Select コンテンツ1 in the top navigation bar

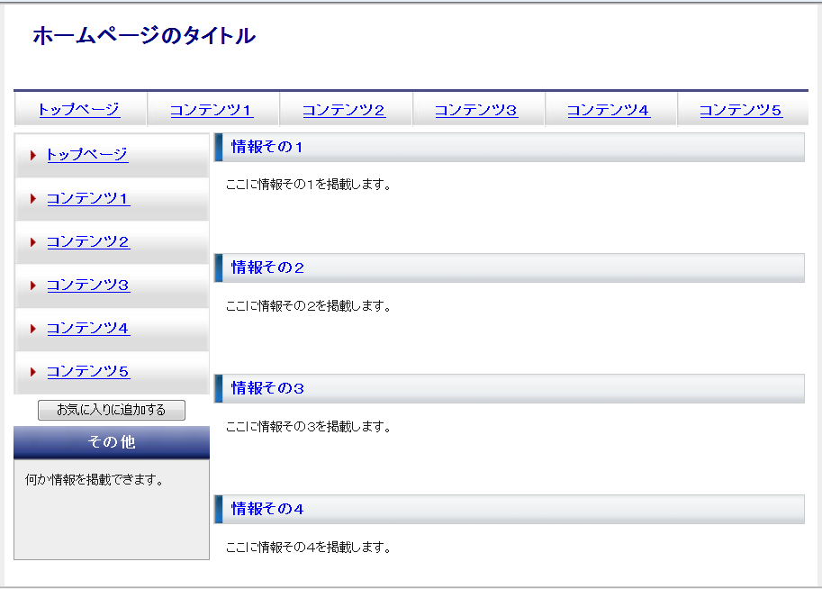point(212,111)
